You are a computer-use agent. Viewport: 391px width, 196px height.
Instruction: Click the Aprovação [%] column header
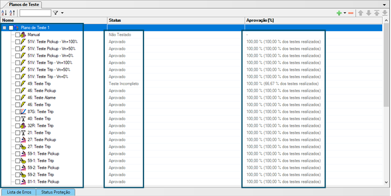click(x=313, y=20)
